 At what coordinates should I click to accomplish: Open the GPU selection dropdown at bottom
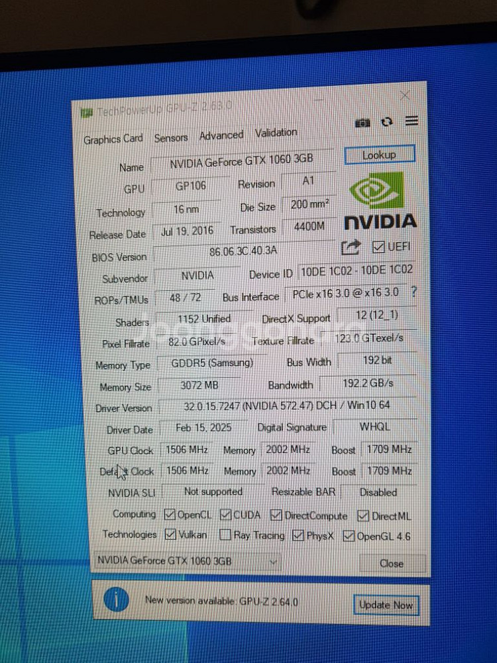186,561
